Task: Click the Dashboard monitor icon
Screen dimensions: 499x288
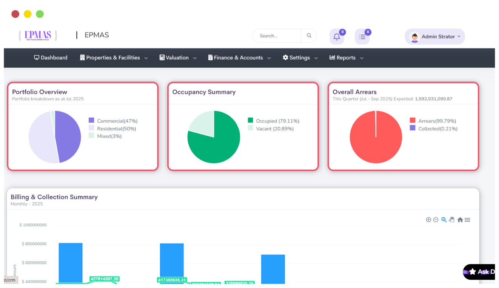Action: [37, 58]
